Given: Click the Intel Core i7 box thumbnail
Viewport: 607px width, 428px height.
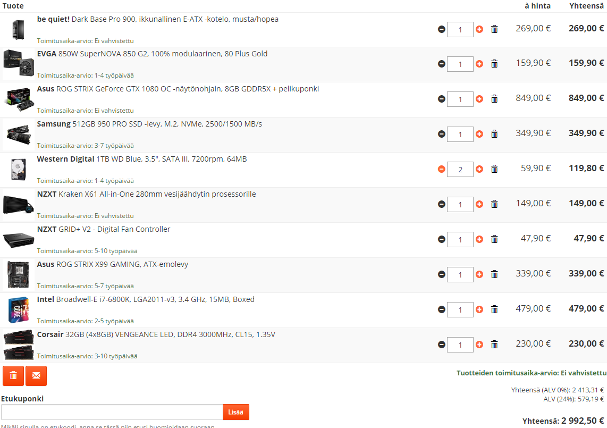Looking at the screenshot, I should (19, 309).
